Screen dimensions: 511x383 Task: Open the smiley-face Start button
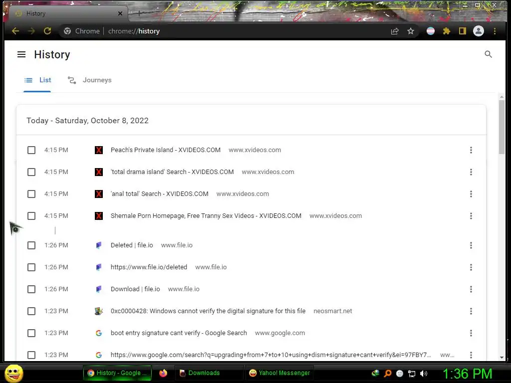click(13, 373)
